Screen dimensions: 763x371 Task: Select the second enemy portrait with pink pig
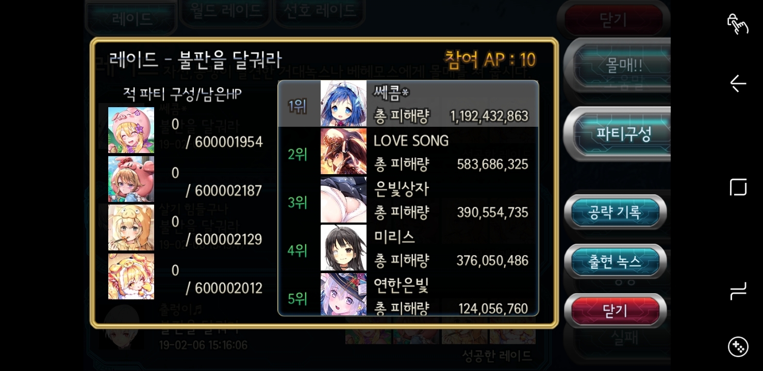pyautogui.click(x=131, y=179)
